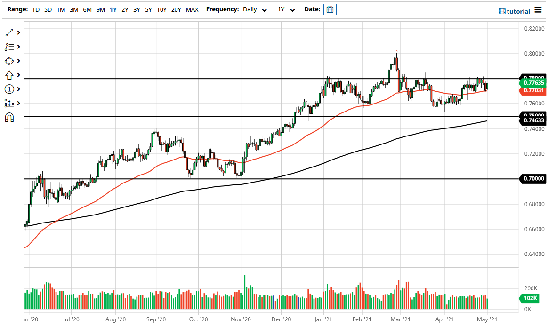The width and height of the screenshot is (548, 327).
Task: Switch to the 5D range
Action: point(48,9)
